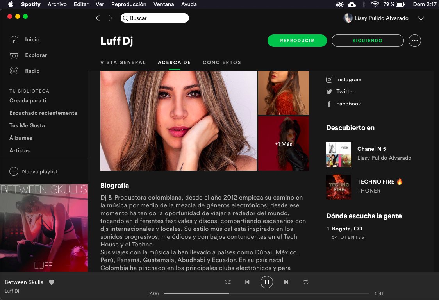The image size is (439, 300).
Task: Click the Facebook icon
Action: [x=329, y=104]
